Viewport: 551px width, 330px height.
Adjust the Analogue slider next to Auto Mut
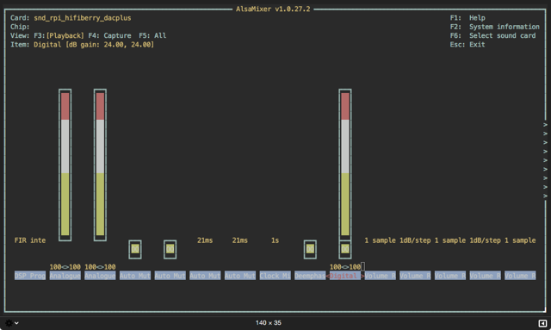pos(100,165)
